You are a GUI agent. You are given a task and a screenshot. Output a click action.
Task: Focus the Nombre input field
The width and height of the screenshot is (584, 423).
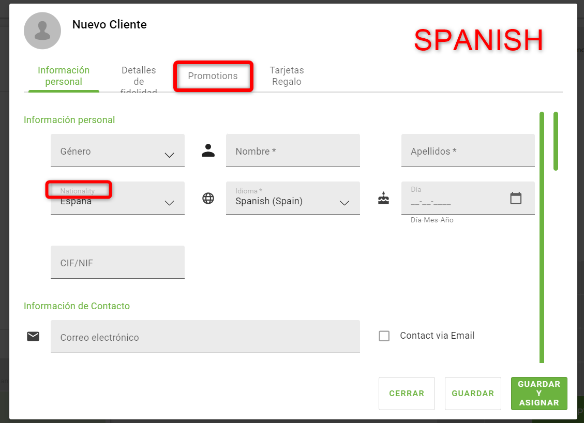(x=293, y=151)
